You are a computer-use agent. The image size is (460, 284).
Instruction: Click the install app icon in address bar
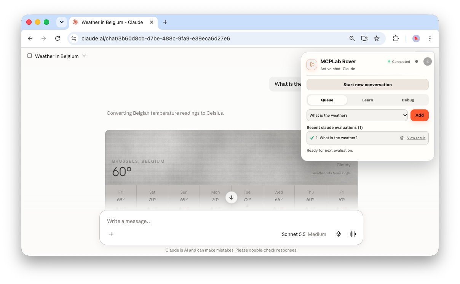pyautogui.click(x=364, y=39)
